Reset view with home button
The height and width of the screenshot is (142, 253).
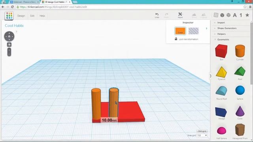click(9, 36)
